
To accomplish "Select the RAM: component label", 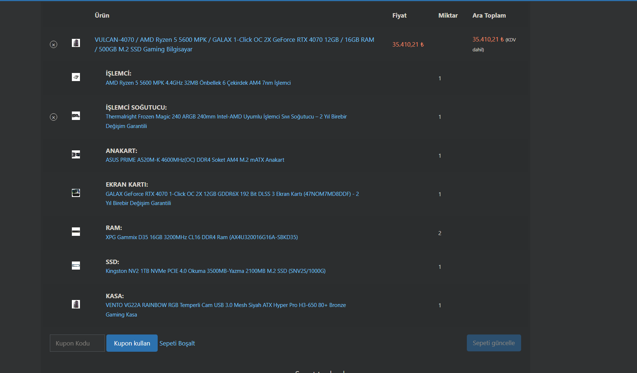I will [x=114, y=228].
